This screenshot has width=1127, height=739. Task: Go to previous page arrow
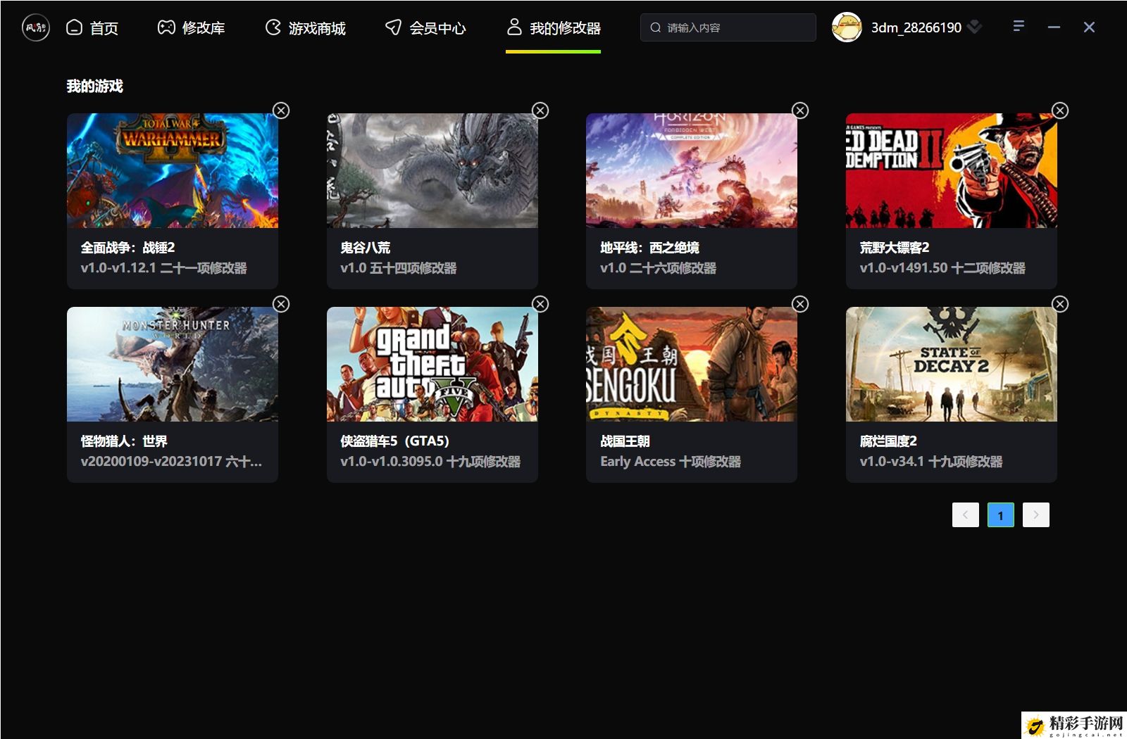(x=966, y=514)
